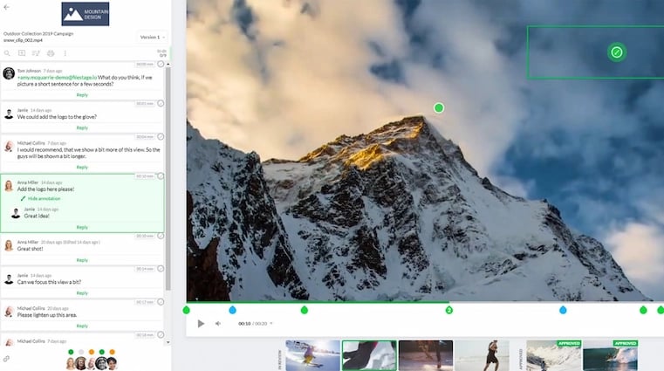Select the skier thumbnail in review strip
This screenshot has height=371, width=664.
click(312, 355)
